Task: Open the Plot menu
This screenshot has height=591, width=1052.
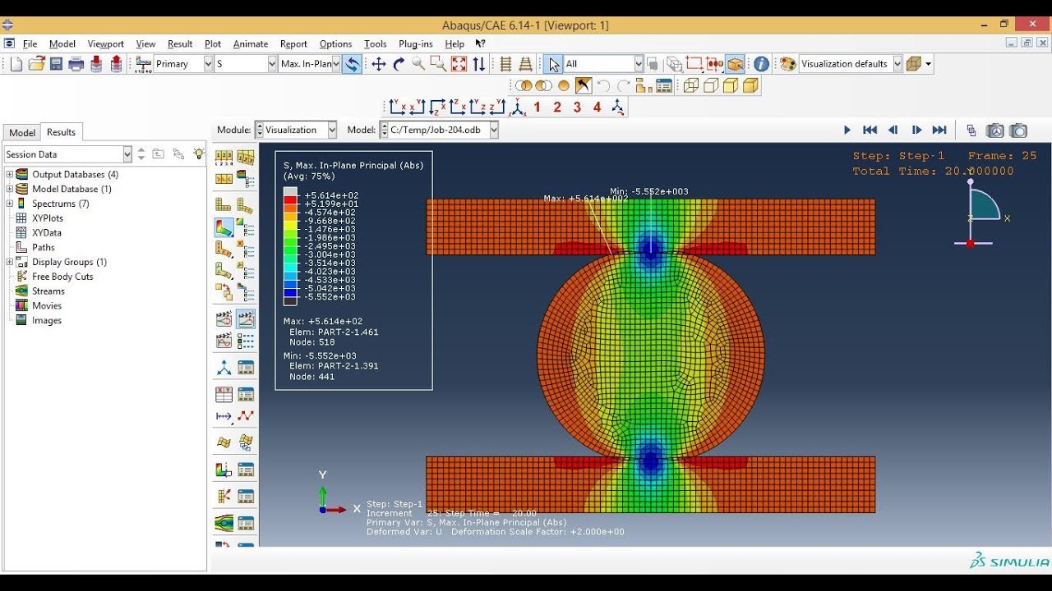Action: coord(213,44)
